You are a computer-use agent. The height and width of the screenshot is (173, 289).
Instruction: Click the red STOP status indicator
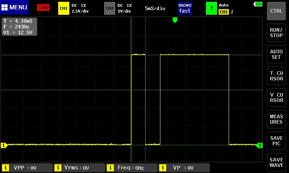coord(43,8)
